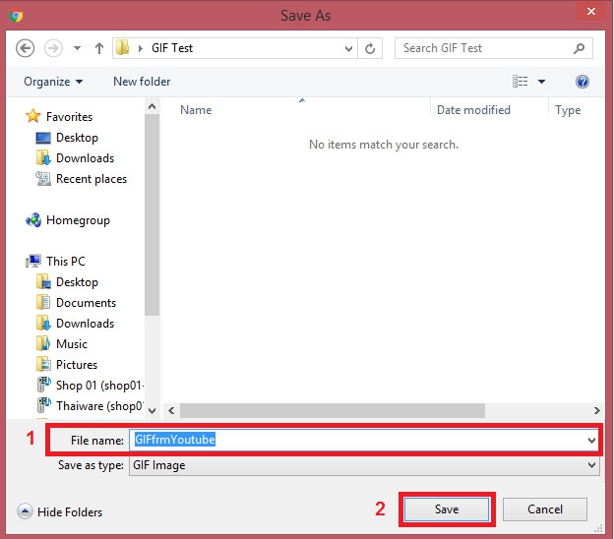Image resolution: width=614 pixels, height=539 pixels.
Task: Click the navigation pane scrollbar thumb
Action: pyautogui.click(x=152, y=214)
